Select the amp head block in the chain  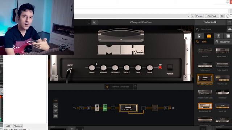128,108
